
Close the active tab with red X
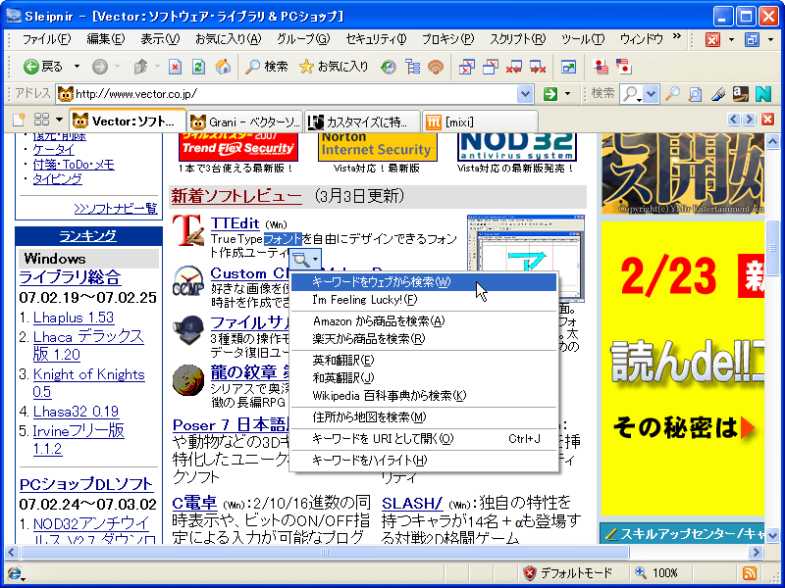point(767,119)
